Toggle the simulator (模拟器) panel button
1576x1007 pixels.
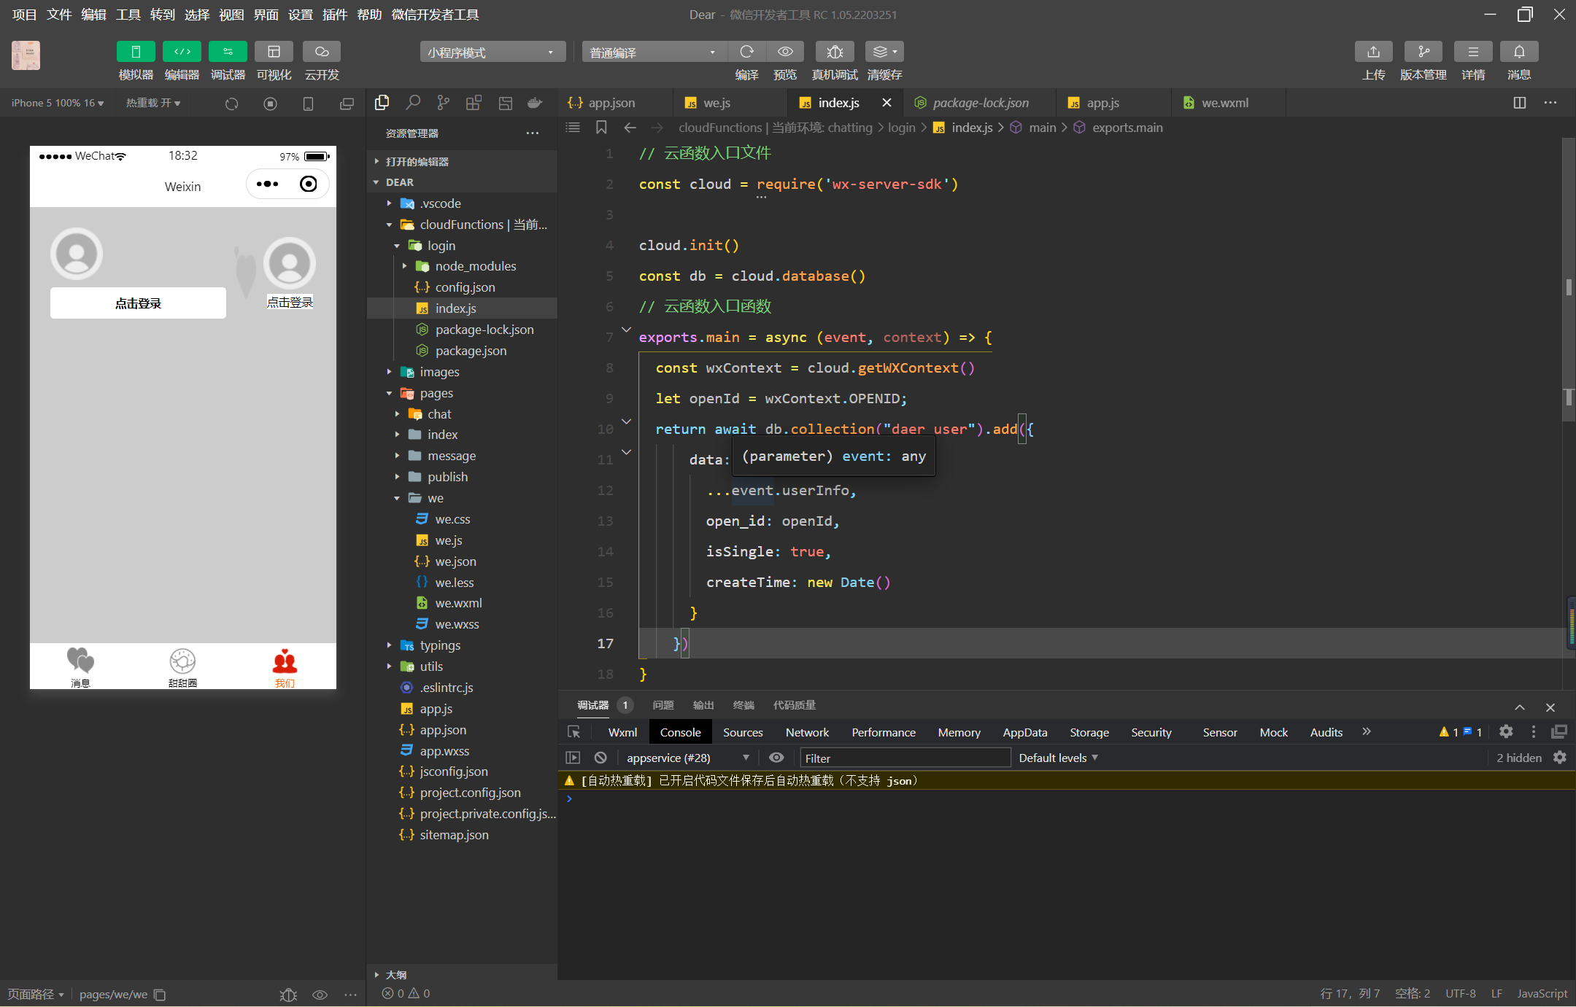136,52
